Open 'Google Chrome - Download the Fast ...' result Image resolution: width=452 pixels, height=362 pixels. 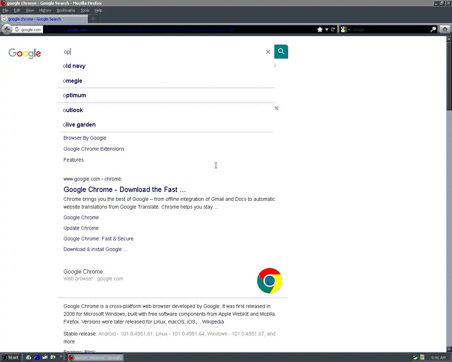coord(125,189)
